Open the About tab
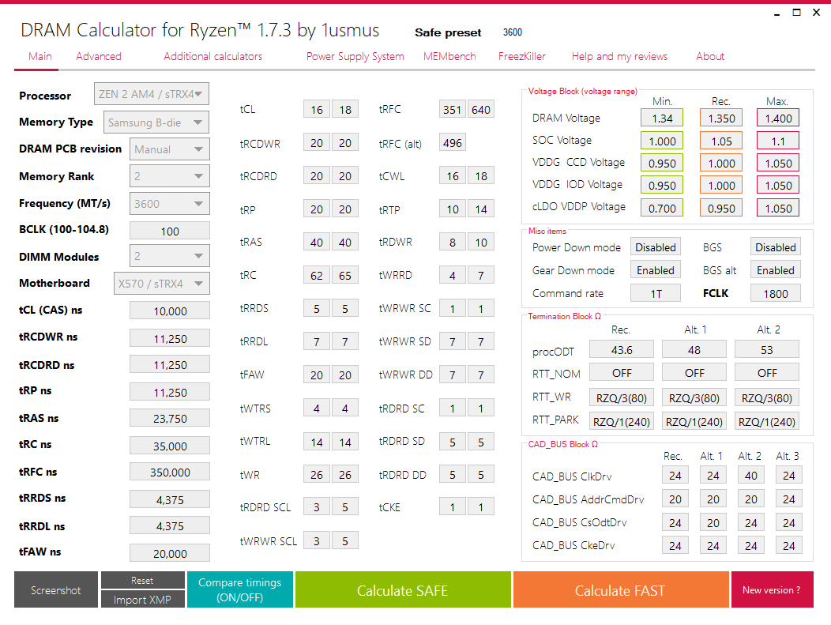 [x=709, y=56]
